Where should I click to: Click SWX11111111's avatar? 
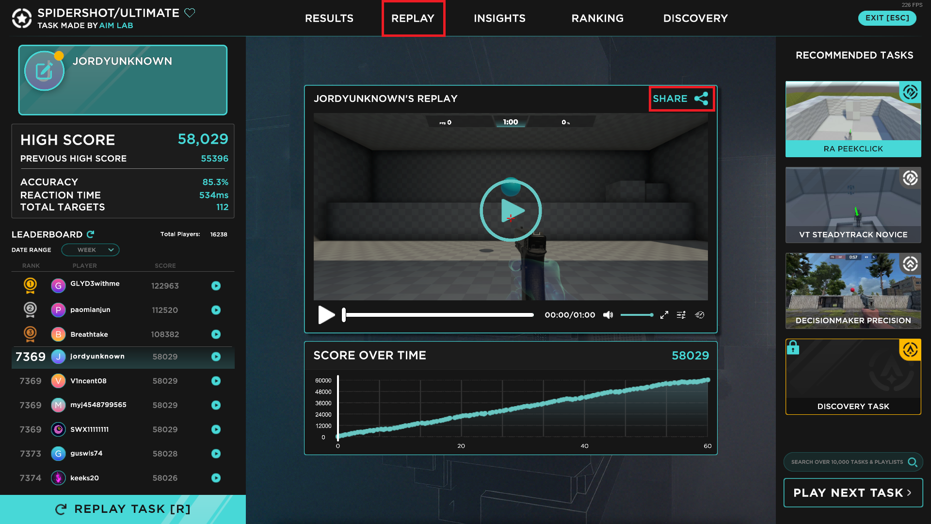point(58,429)
